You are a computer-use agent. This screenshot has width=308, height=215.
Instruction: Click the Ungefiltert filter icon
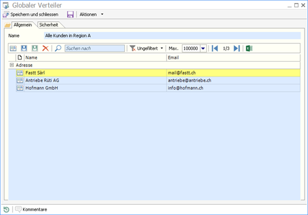133,48
